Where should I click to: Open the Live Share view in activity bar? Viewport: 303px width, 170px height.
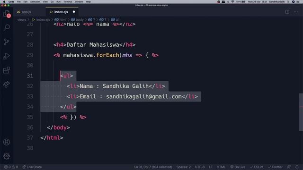(x=7, y=84)
